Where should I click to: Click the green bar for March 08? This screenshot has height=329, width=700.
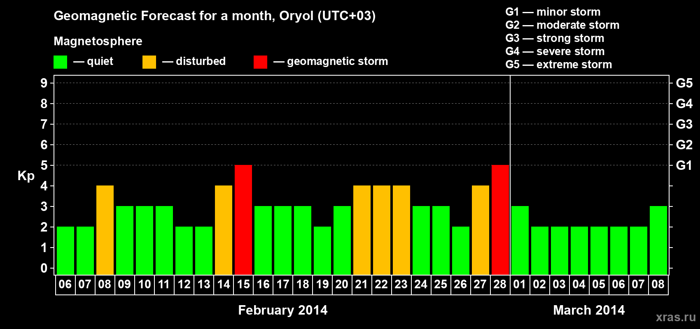click(x=658, y=241)
